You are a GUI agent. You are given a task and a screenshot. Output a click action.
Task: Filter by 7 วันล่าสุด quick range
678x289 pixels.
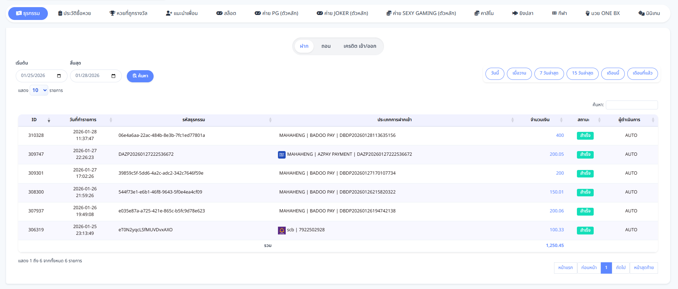[549, 73]
